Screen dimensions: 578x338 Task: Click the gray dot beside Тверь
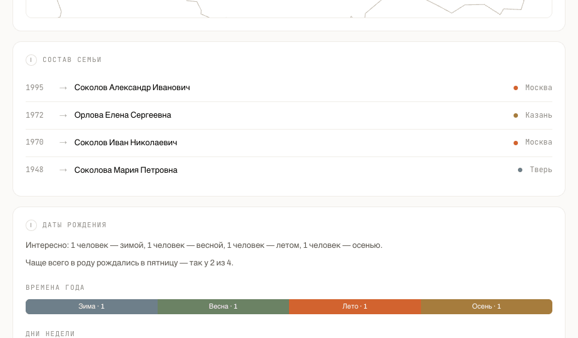(520, 170)
